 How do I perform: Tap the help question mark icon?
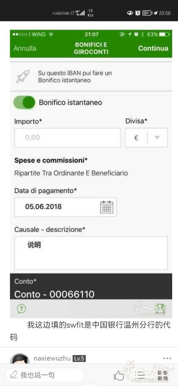(22, 309)
